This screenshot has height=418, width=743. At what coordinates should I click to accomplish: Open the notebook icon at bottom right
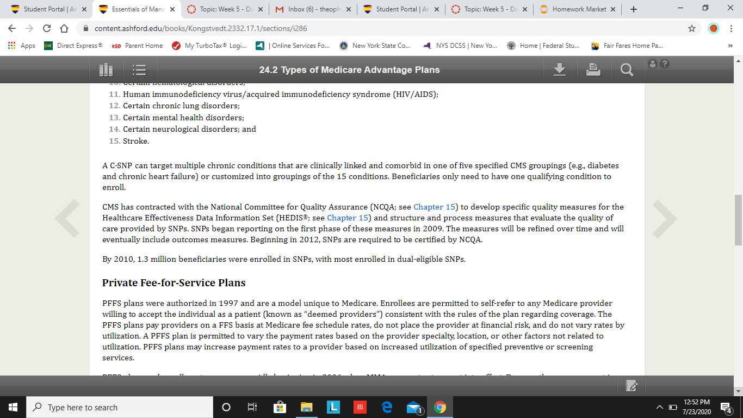pyautogui.click(x=631, y=385)
